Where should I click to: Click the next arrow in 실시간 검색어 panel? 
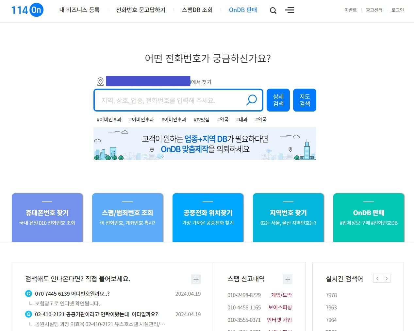(x=386, y=278)
